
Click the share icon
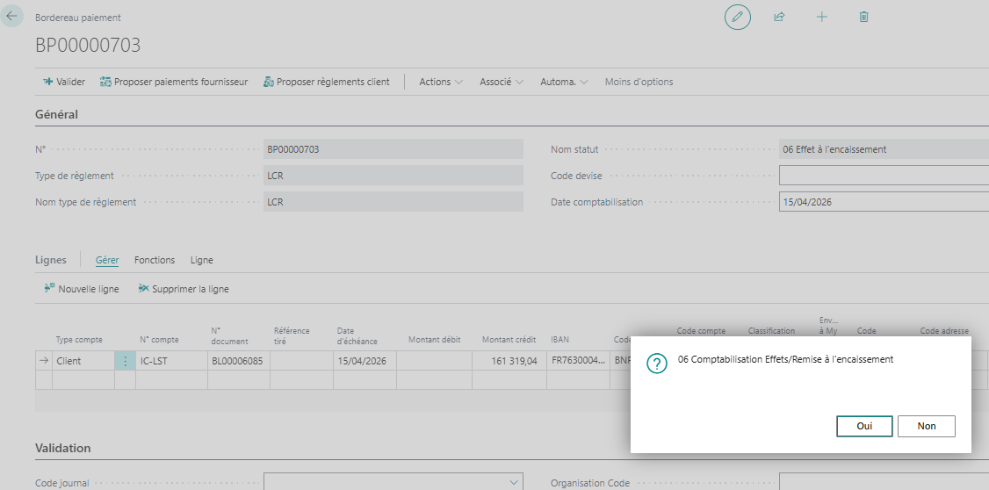click(779, 17)
